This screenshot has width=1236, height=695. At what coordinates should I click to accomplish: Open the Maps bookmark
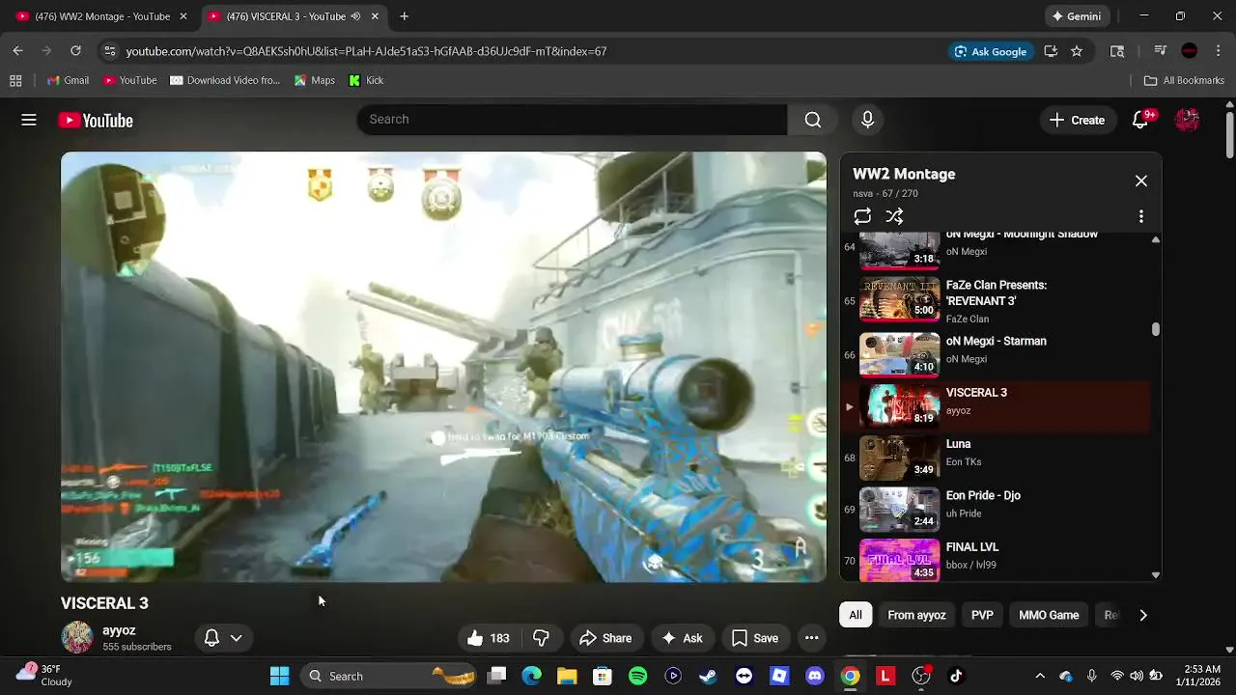tap(315, 80)
